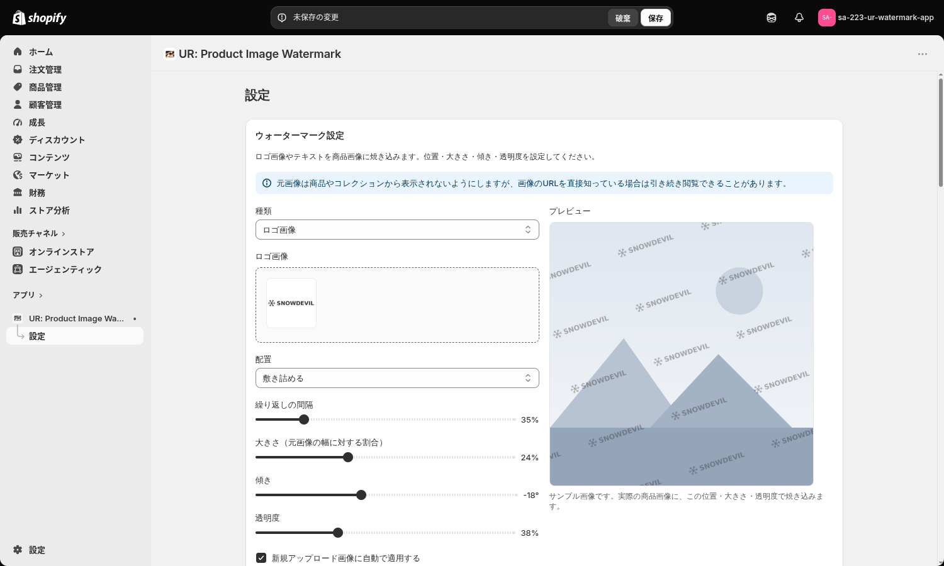Click the ディスカウント badge icon
The height and width of the screenshot is (566, 944).
18,140
